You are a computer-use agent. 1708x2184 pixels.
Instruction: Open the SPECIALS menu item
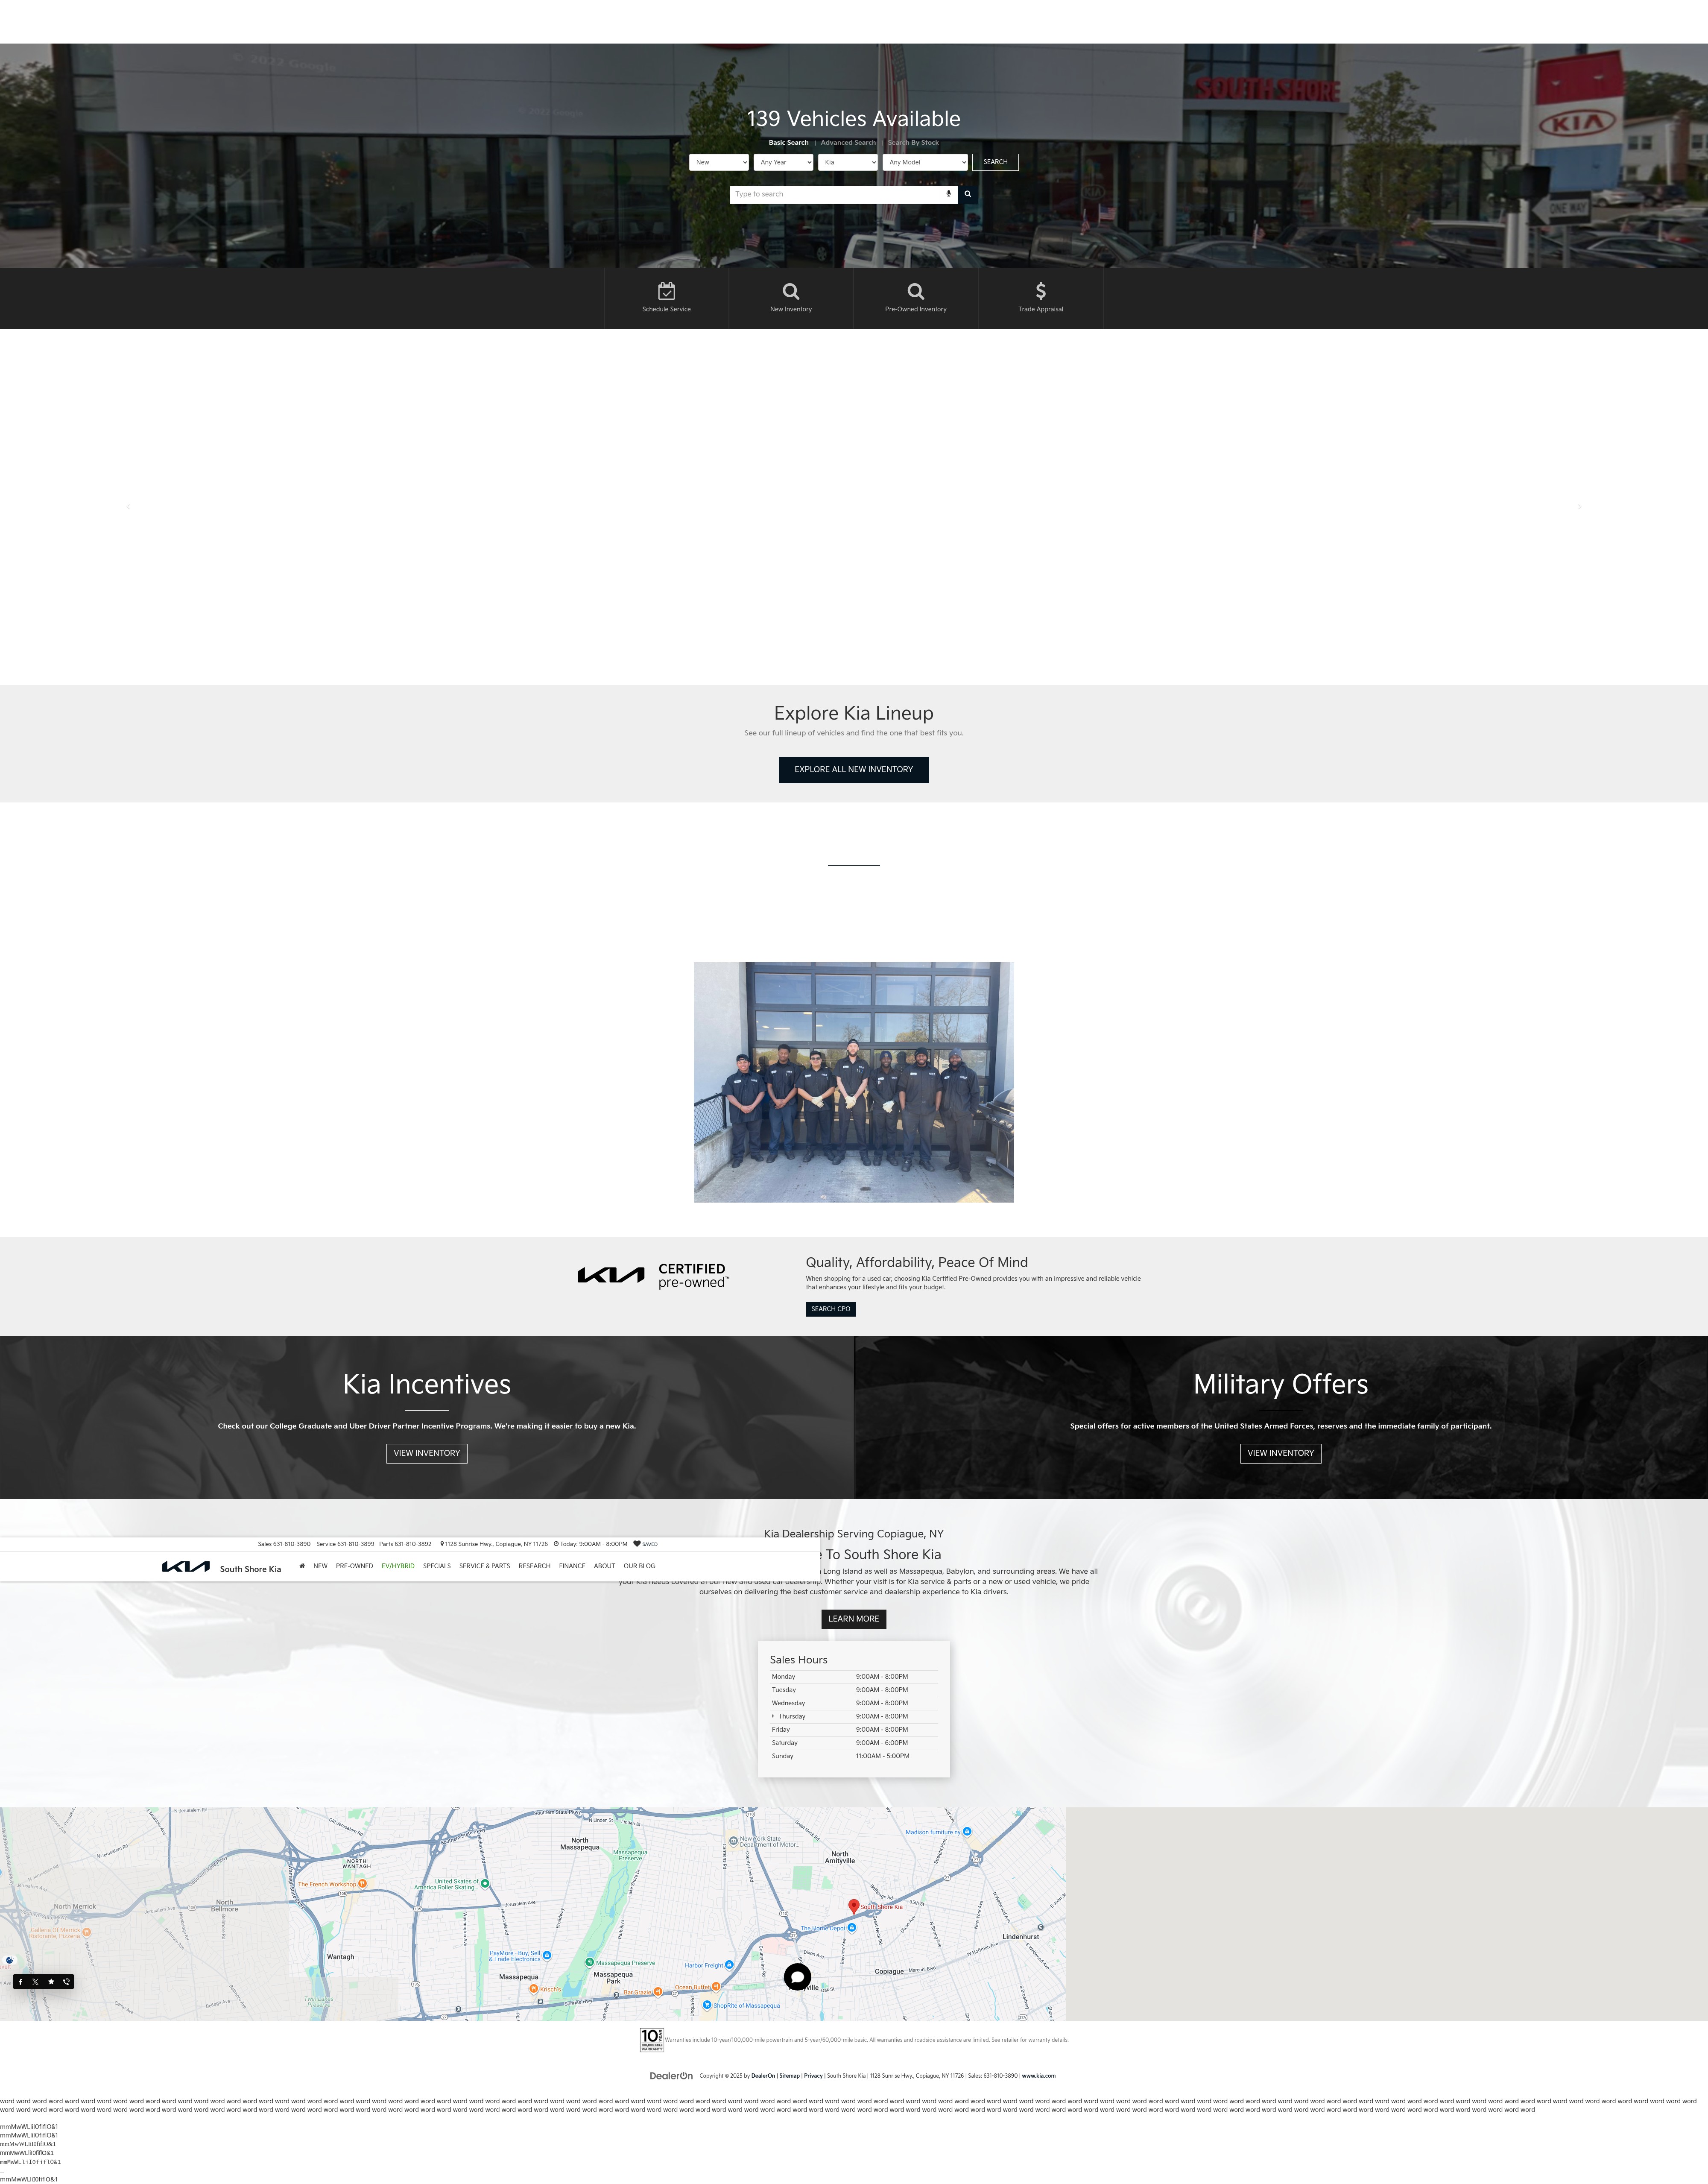437,1566
